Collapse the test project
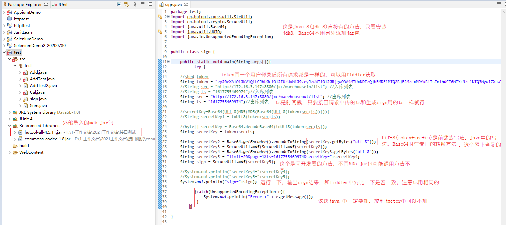The image size is (506, 225). (x=4, y=52)
